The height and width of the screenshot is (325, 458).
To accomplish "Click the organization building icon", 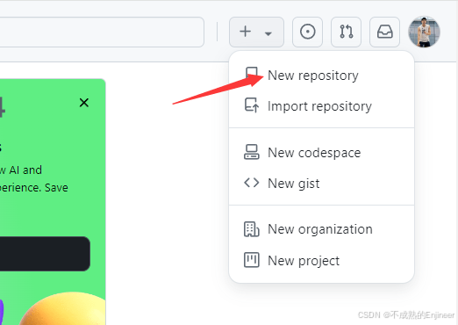I will [x=252, y=229].
